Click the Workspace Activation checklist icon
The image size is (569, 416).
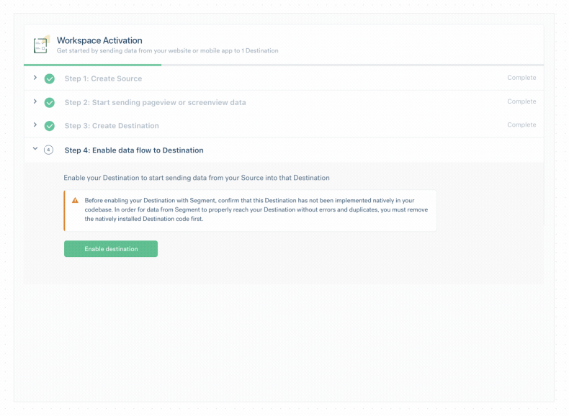click(x=41, y=45)
